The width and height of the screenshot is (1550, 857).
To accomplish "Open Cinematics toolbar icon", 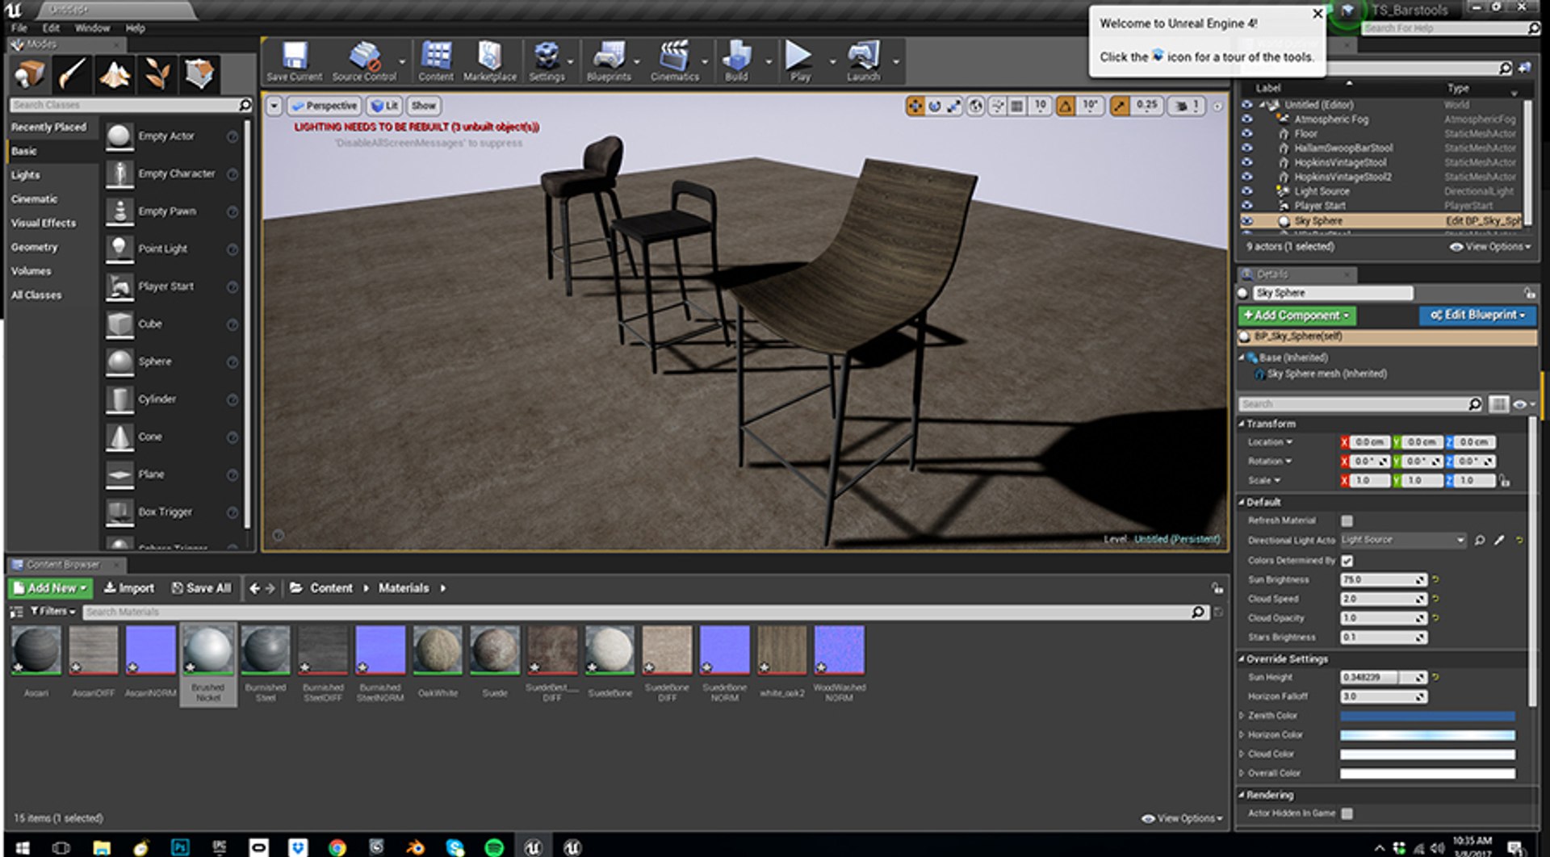I will 675,61.
